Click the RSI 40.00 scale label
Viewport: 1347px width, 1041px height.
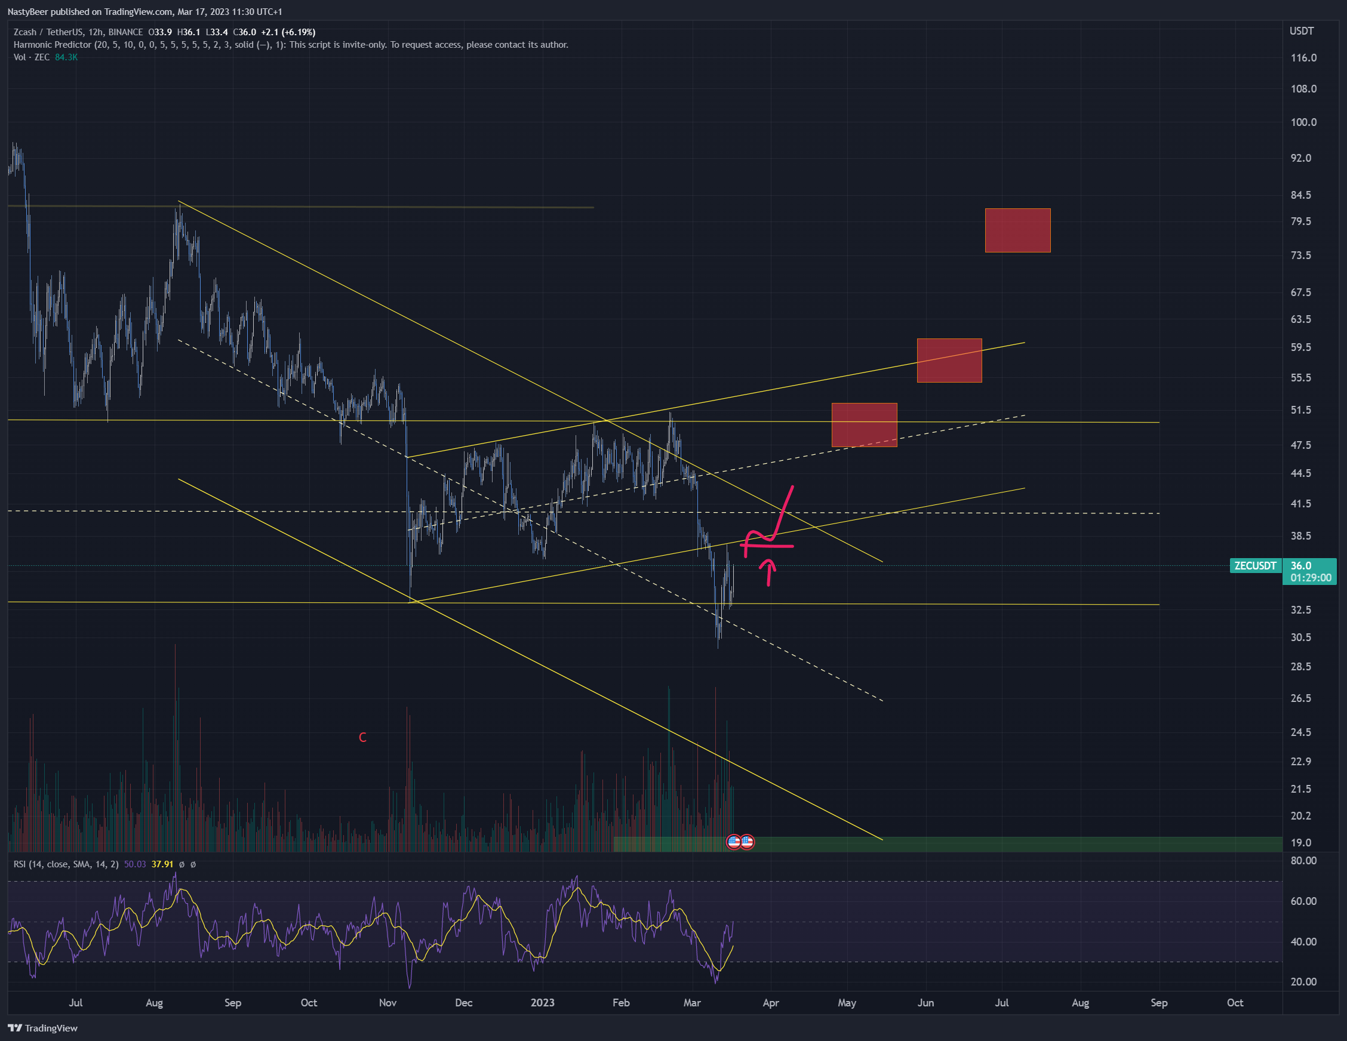pyautogui.click(x=1303, y=942)
